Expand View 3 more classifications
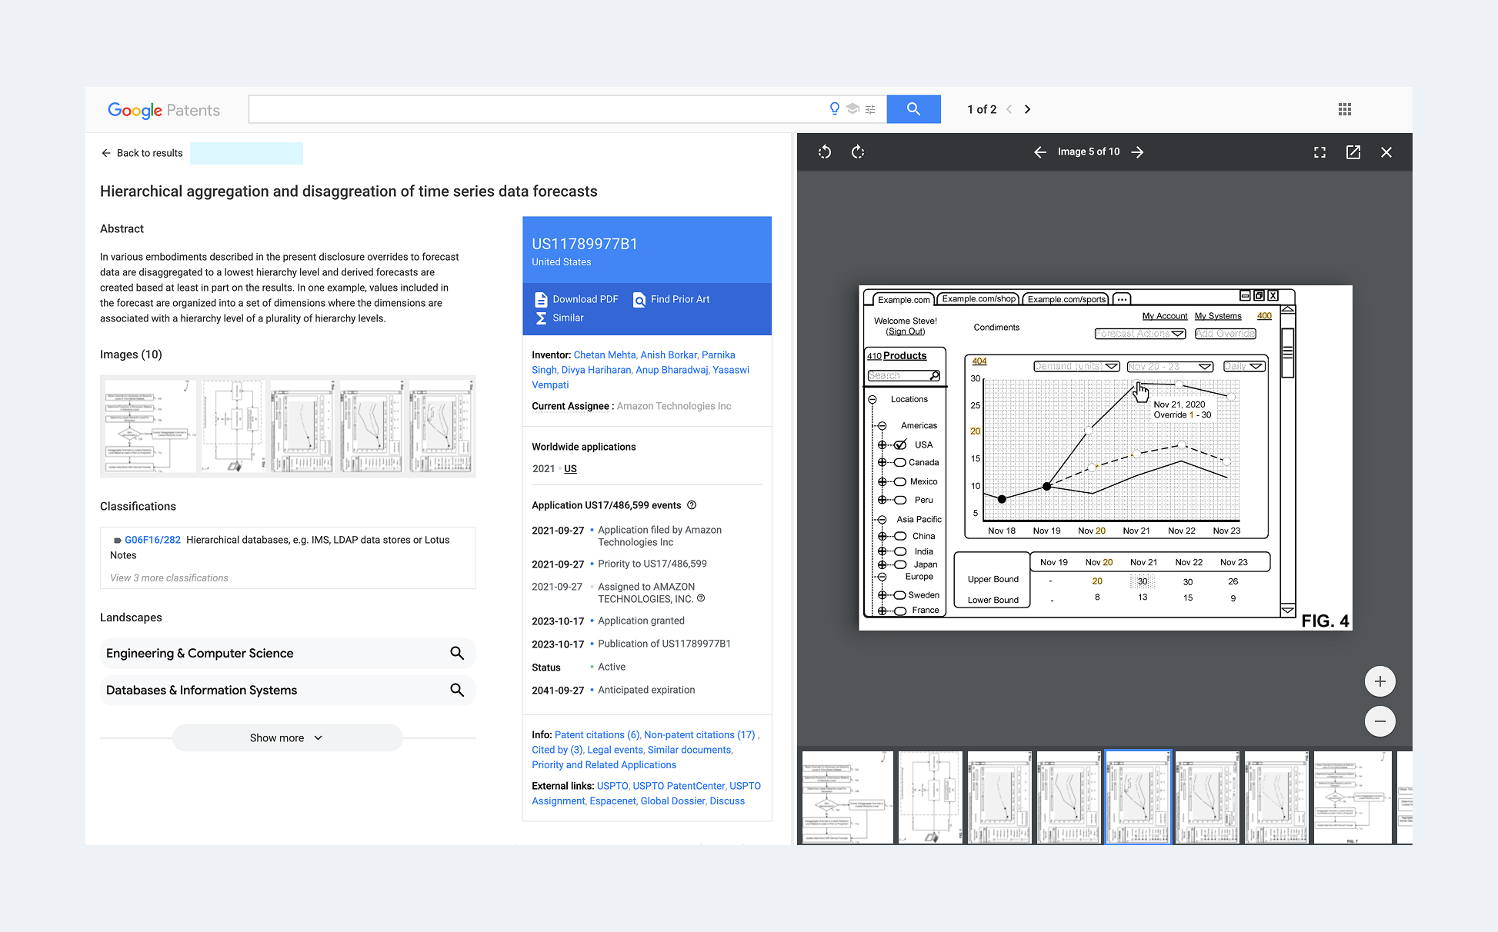1498x932 pixels. pos(169,578)
